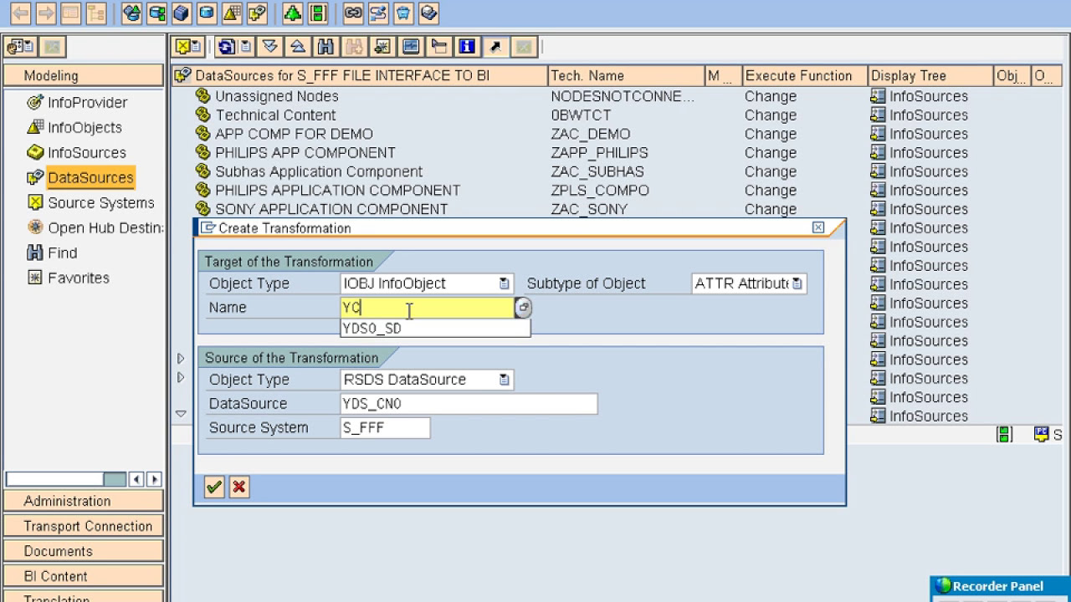Viewport: 1071px width, 602px height.
Task: Select APP COMP FOR DEMO row
Action: [294, 134]
